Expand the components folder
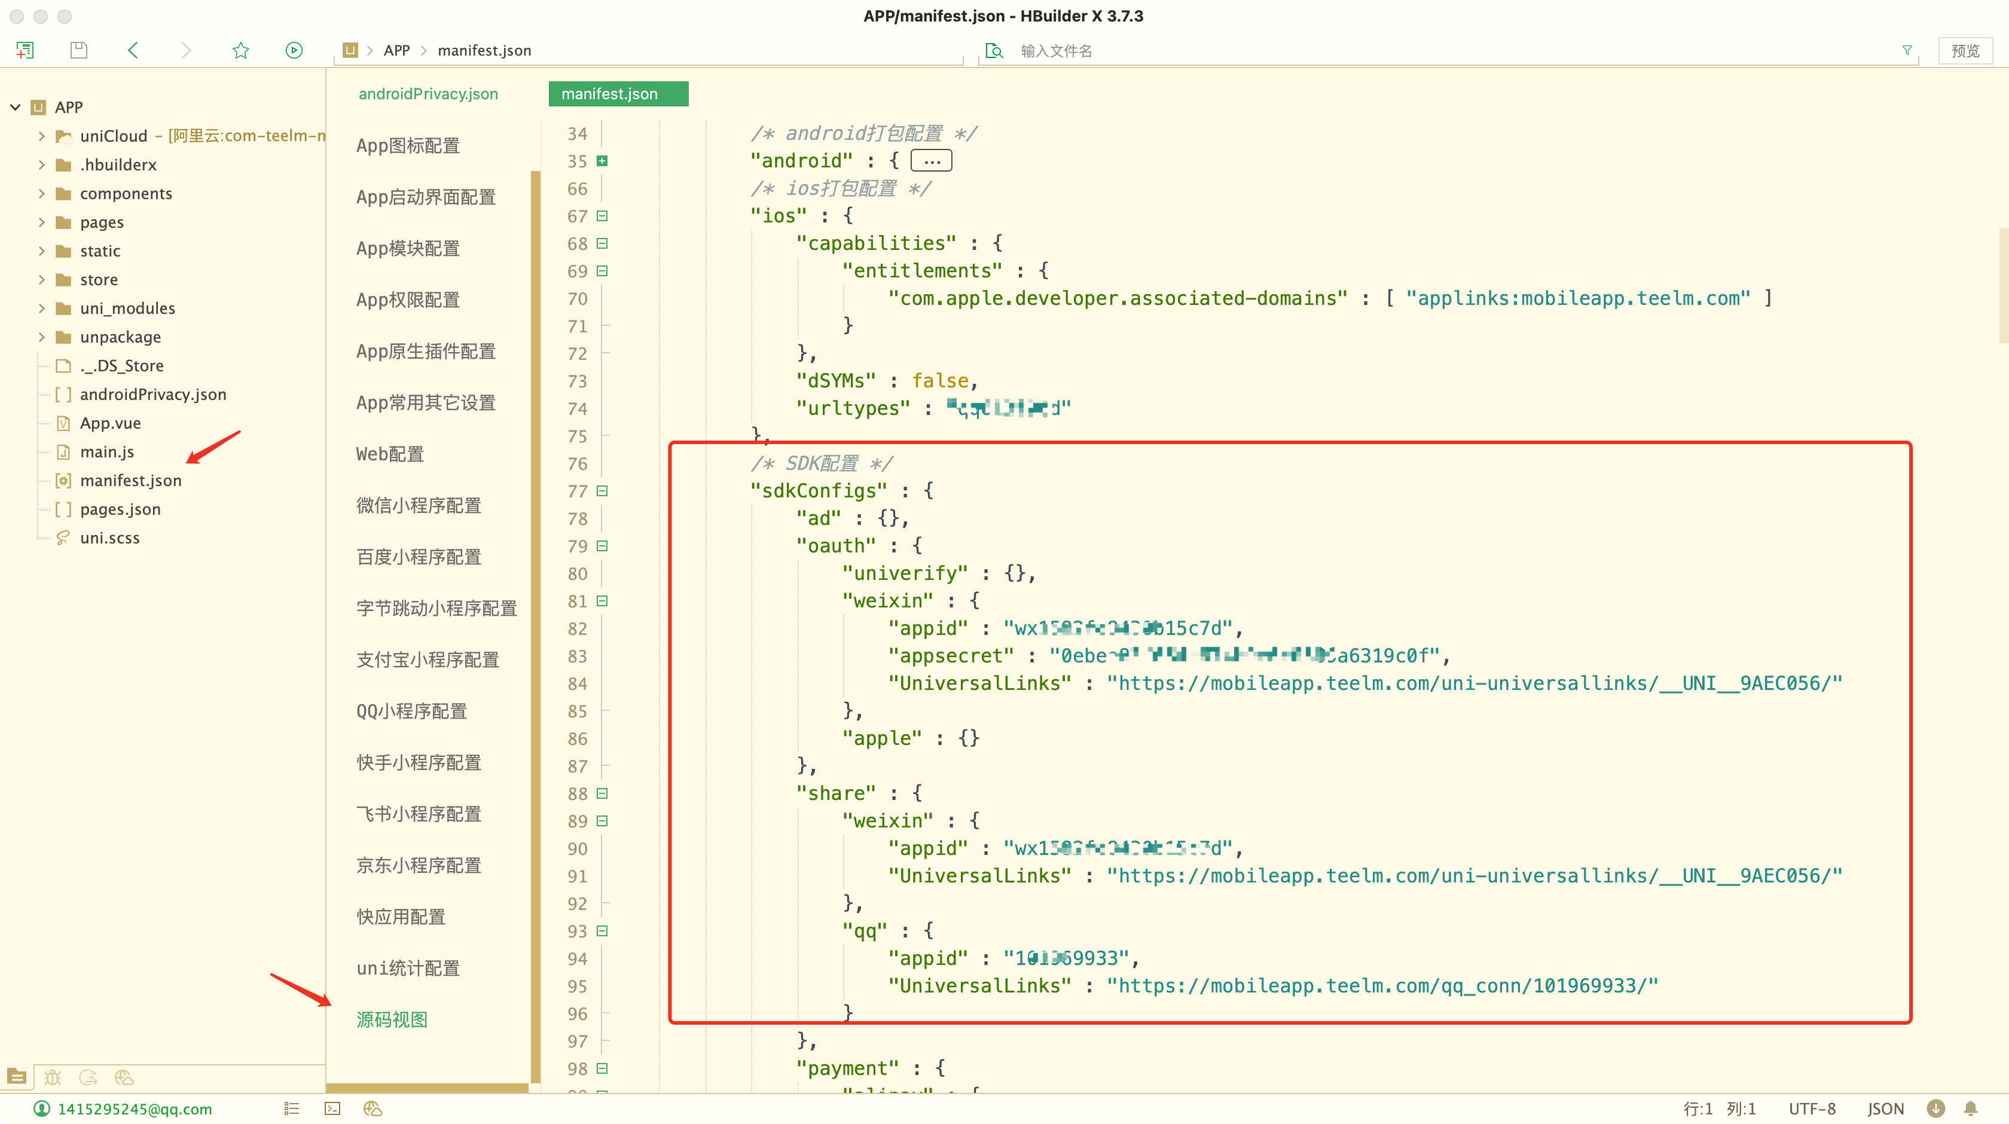Image resolution: width=2009 pixels, height=1124 pixels. [41, 194]
